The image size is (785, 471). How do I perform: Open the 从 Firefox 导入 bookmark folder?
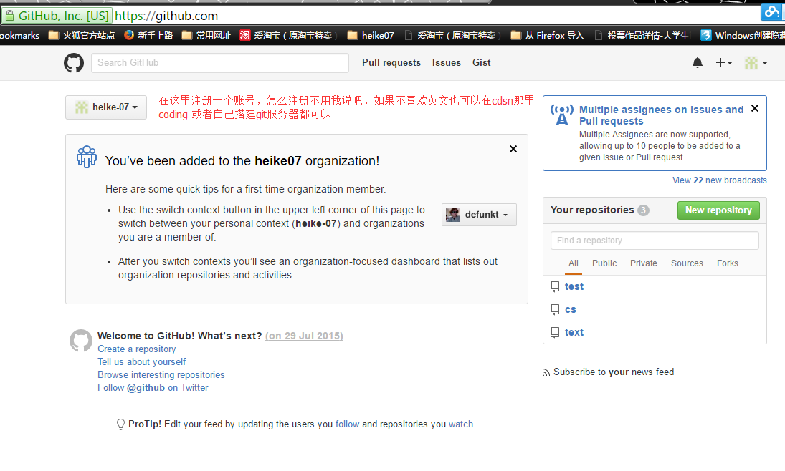coord(547,36)
